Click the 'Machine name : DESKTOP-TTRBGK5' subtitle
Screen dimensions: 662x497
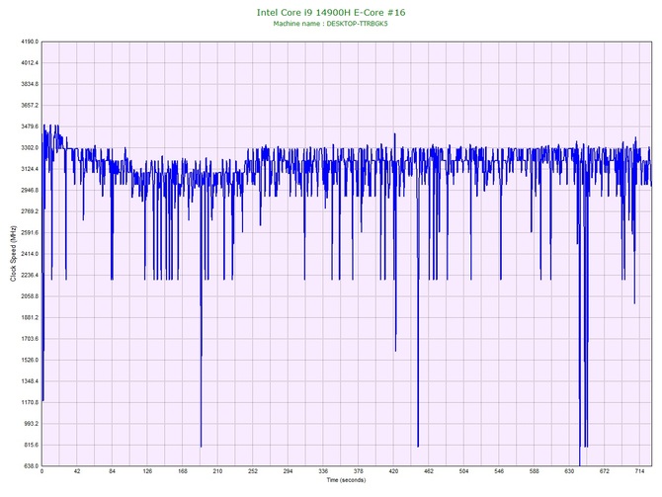pyautogui.click(x=330, y=24)
